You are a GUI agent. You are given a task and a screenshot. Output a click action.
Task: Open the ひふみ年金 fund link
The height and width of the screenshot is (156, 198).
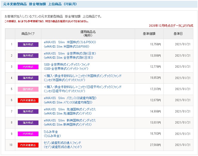coord(52,134)
